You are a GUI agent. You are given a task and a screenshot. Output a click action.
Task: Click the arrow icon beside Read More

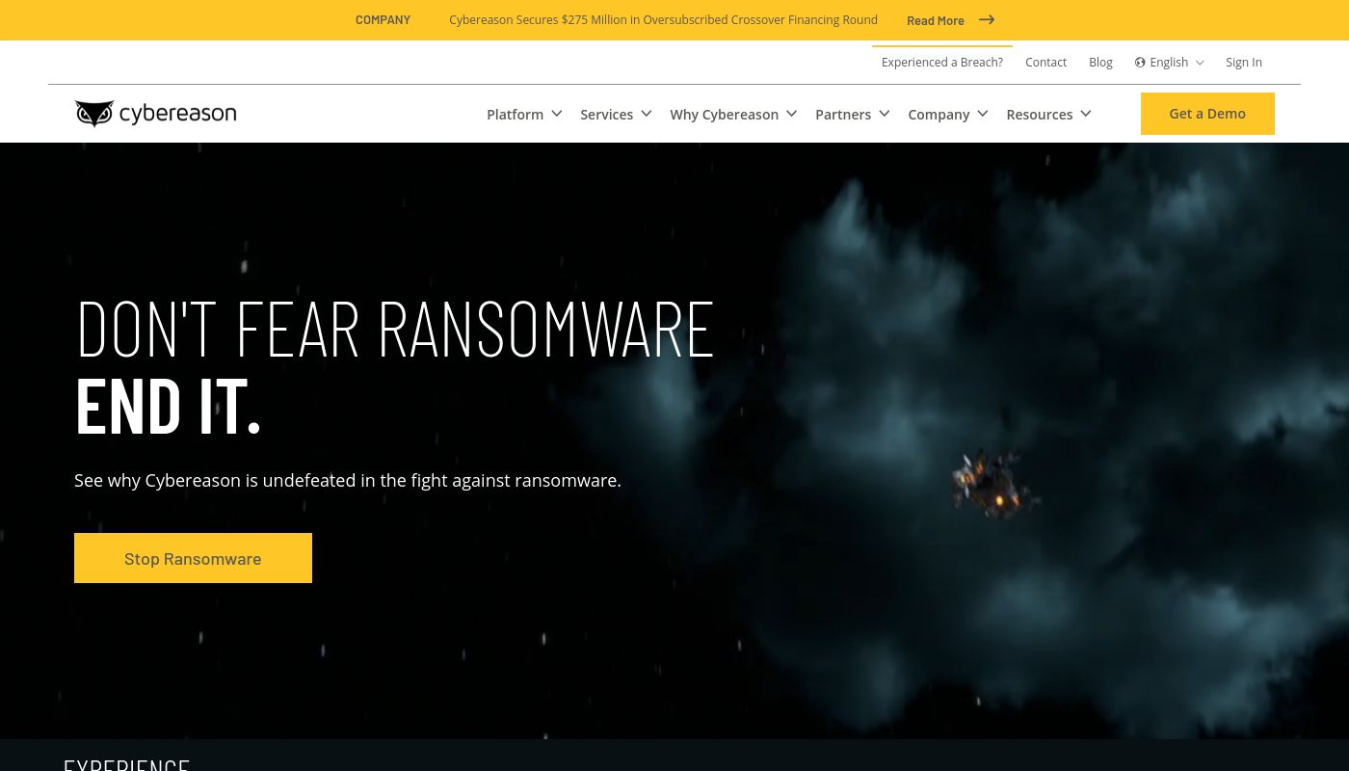(x=987, y=19)
